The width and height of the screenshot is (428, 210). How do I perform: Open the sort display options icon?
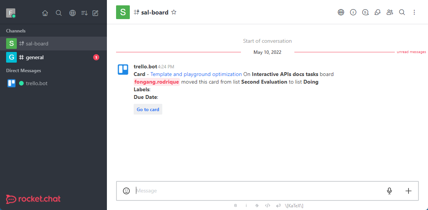click(84, 13)
